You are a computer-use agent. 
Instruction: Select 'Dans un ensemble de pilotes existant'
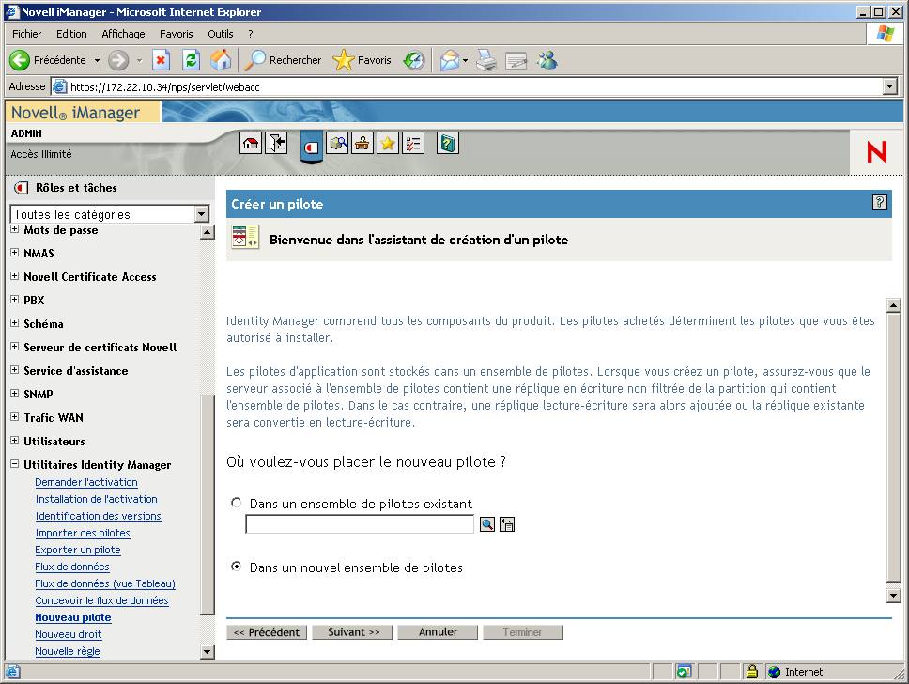pyautogui.click(x=237, y=503)
